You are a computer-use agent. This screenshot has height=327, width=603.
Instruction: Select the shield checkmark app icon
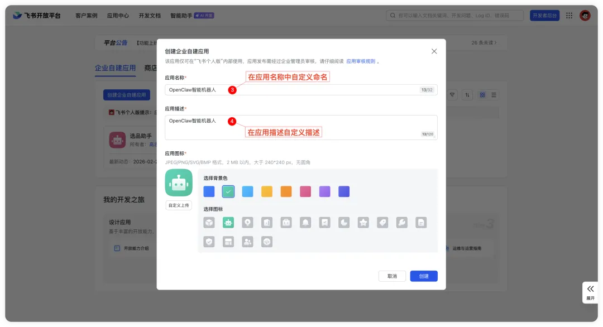209,242
